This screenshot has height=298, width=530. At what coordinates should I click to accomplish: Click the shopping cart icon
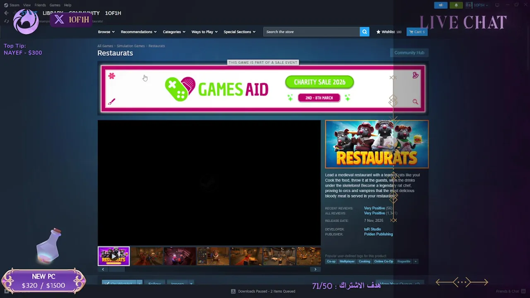[x=411, y=32]
